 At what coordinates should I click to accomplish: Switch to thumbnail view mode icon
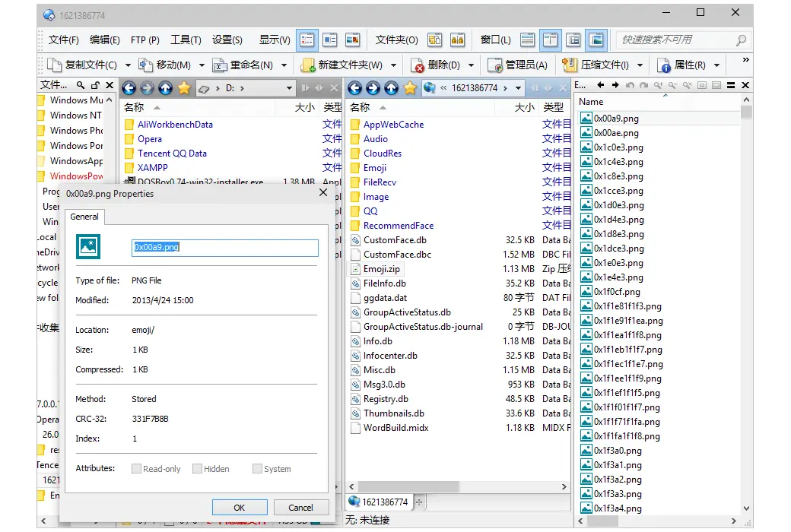[353, 40]
